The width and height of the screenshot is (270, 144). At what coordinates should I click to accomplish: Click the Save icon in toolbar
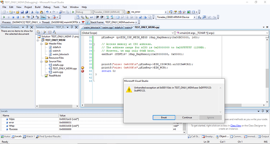click(x=22, y=12)
